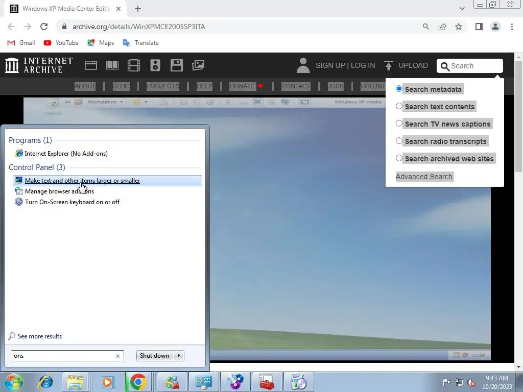Switch to Chrome on the taskbar
This screenshot has height=392, width=523.
(x=138, y=382)
